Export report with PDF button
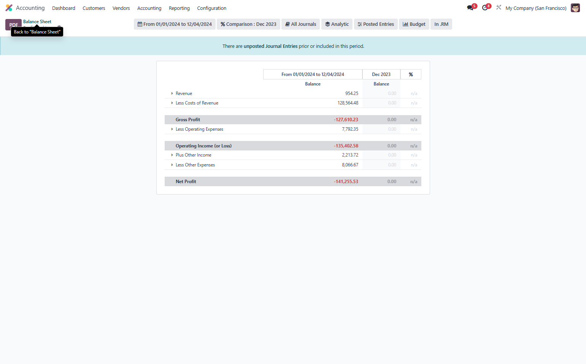586x364 pixels. 13,24
